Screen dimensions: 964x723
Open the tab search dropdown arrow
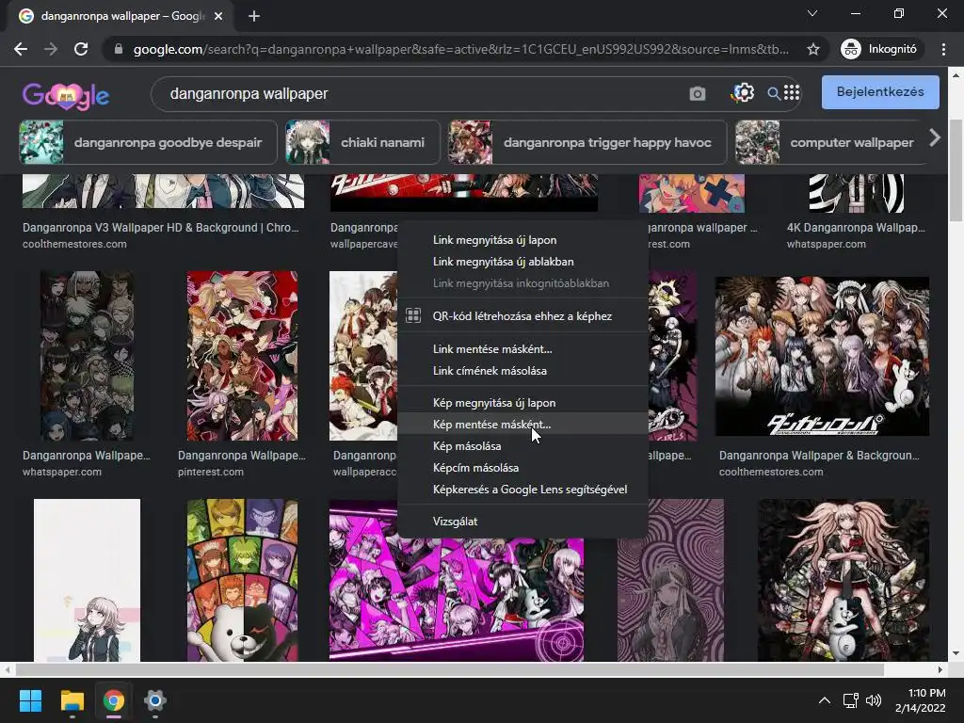[x=812, y=13]
